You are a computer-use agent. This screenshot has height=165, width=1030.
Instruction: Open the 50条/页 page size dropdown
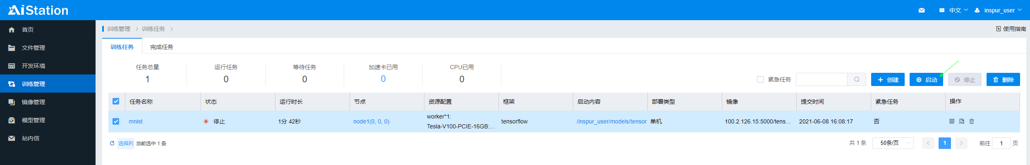click(893, 143)
